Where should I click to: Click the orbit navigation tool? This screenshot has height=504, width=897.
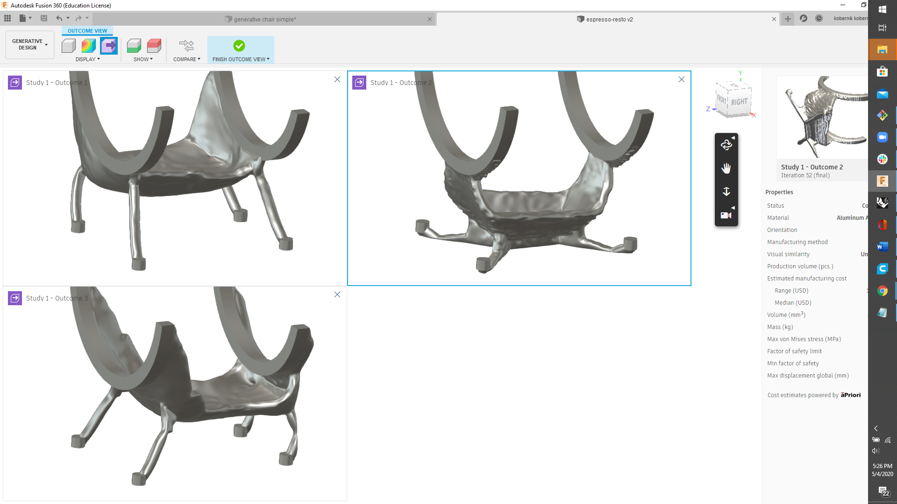(x=726, y=145)
